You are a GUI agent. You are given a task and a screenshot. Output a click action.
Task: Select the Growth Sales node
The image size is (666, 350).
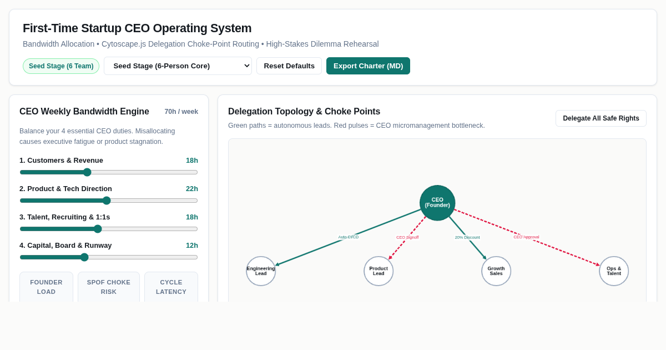pyautogui.click(x=496, y=271)
